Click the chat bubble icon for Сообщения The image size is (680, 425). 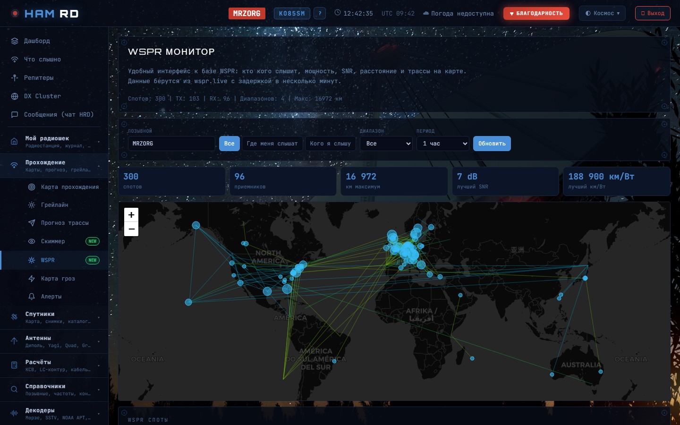pyautogui.click(x=15, y=115)
